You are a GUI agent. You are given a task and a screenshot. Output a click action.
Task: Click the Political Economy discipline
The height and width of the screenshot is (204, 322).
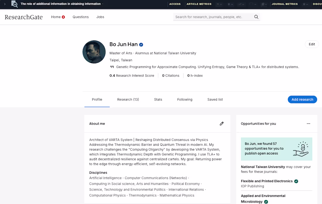(186, 184)
